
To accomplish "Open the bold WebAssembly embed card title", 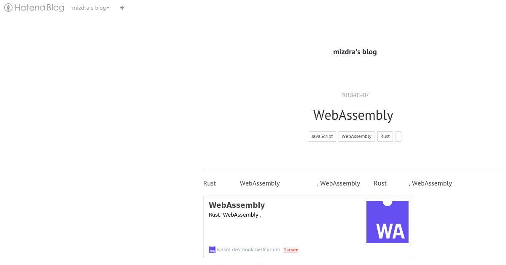I will tap(237, 205).
